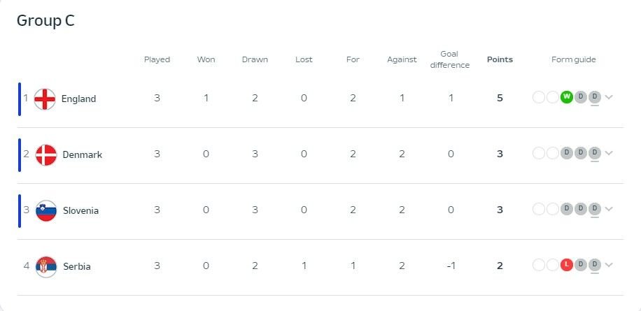Viewport: 641px width, 311px height.
Task: Click England's green W form badge
Action: (567, 97)
